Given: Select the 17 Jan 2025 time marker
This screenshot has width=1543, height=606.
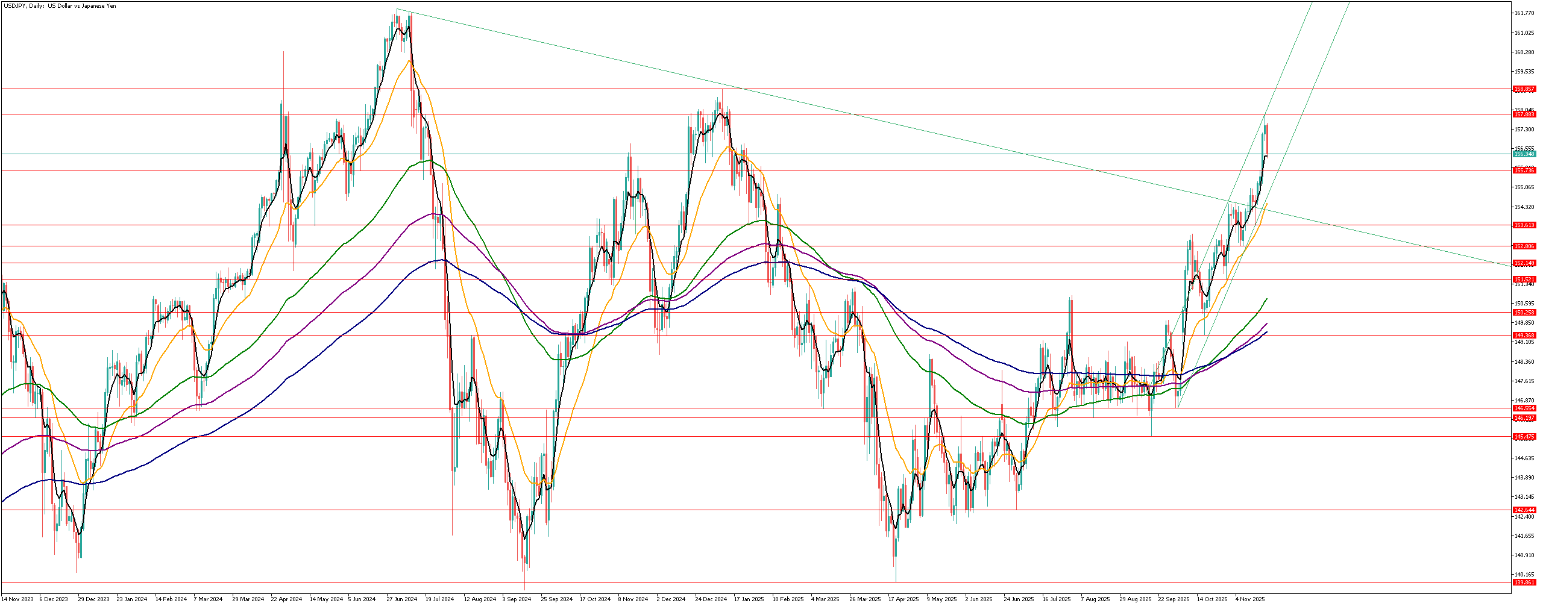Looking at the screenshot, I should coord(749,599).
